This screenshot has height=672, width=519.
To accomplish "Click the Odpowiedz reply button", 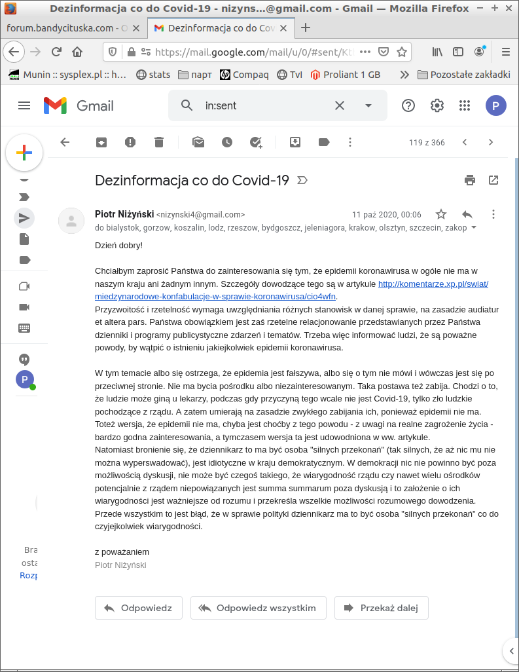I will (x=139, y=608).
